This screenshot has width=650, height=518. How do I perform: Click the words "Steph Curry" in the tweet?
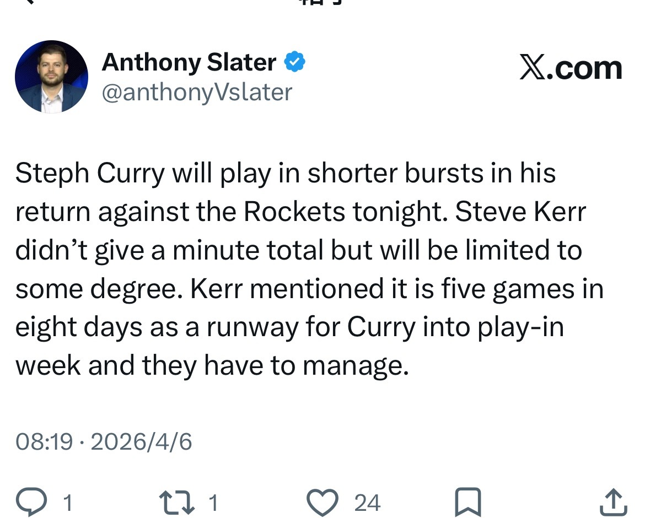tap(90, 174)
